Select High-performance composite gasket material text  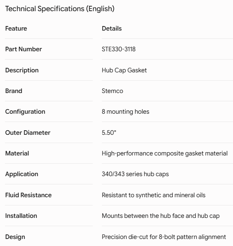[165, 153]
